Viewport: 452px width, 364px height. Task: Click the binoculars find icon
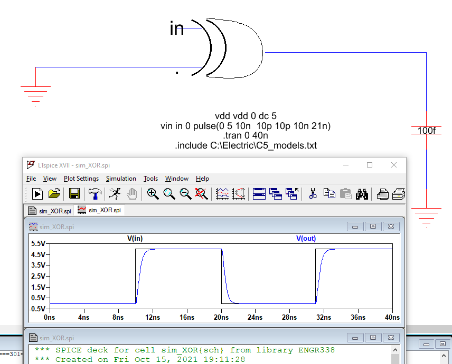[362, 194]
